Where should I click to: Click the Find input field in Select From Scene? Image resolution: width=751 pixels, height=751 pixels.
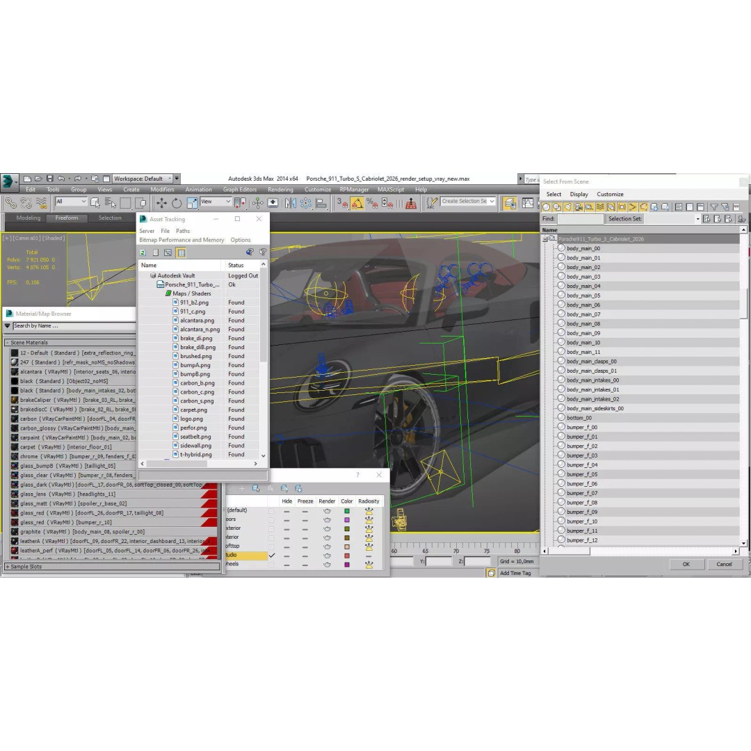coord(581,219)
